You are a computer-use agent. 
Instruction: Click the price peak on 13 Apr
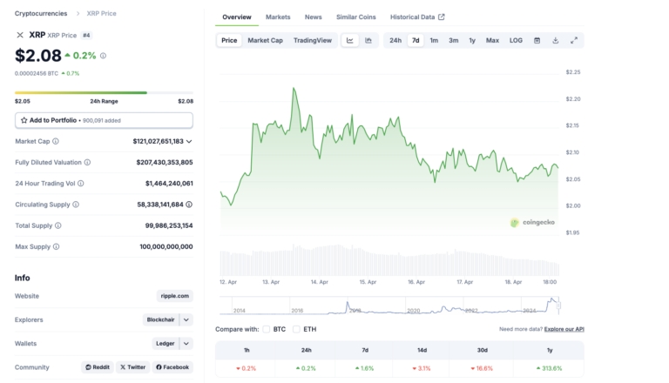point(294,89)
